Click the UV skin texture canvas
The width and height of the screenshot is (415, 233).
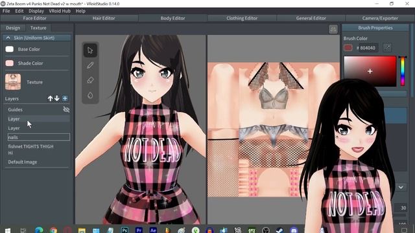[x=273, y=129]
